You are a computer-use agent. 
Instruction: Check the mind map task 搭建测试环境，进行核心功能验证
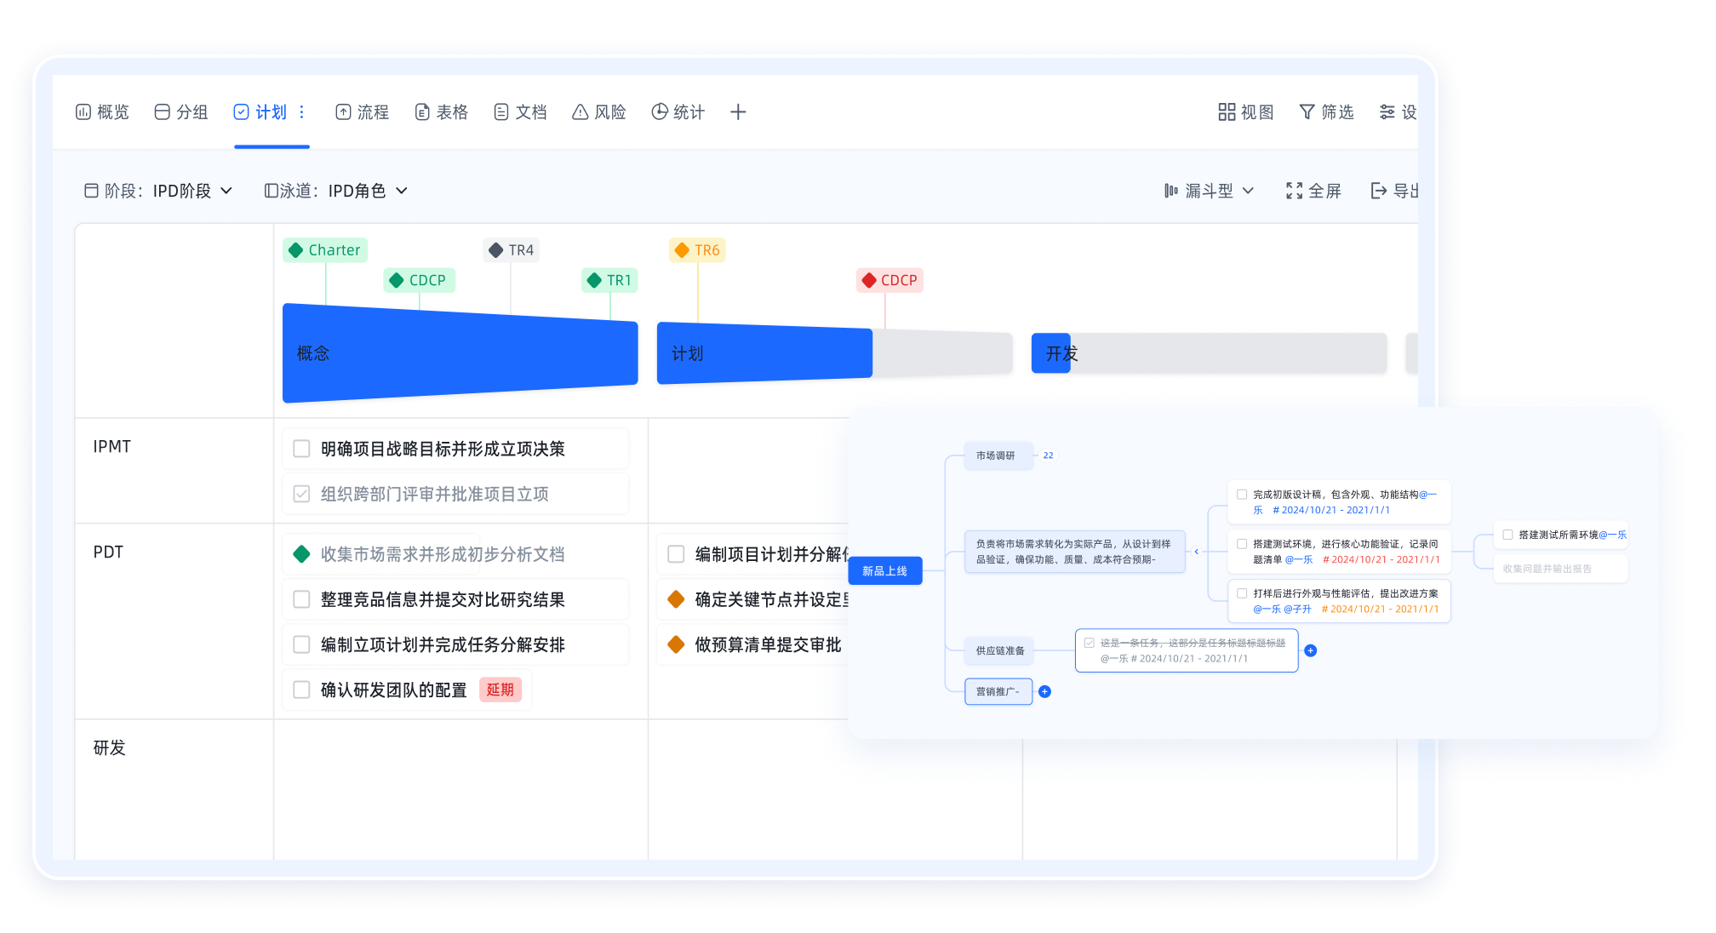pyautogui.click(x=1242, y=544)
